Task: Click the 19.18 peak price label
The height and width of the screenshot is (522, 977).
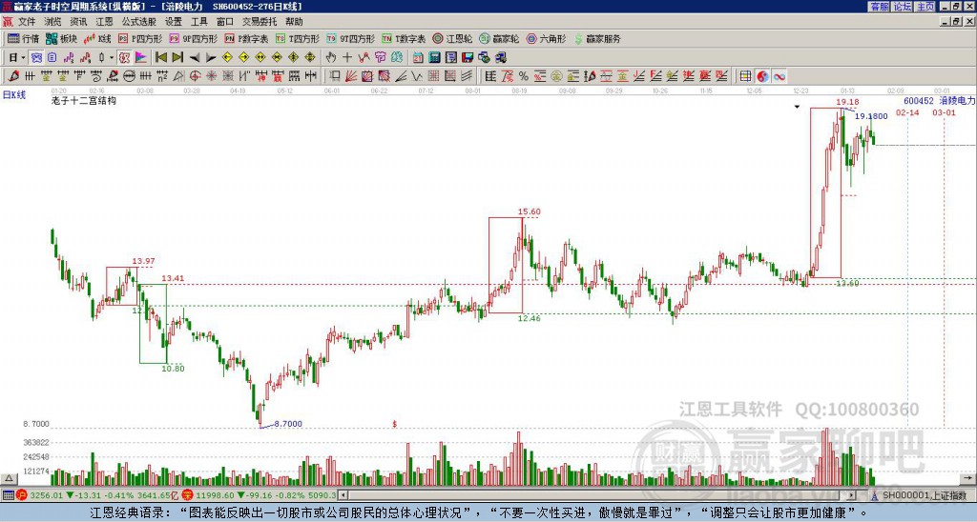Action: [847, 101]
